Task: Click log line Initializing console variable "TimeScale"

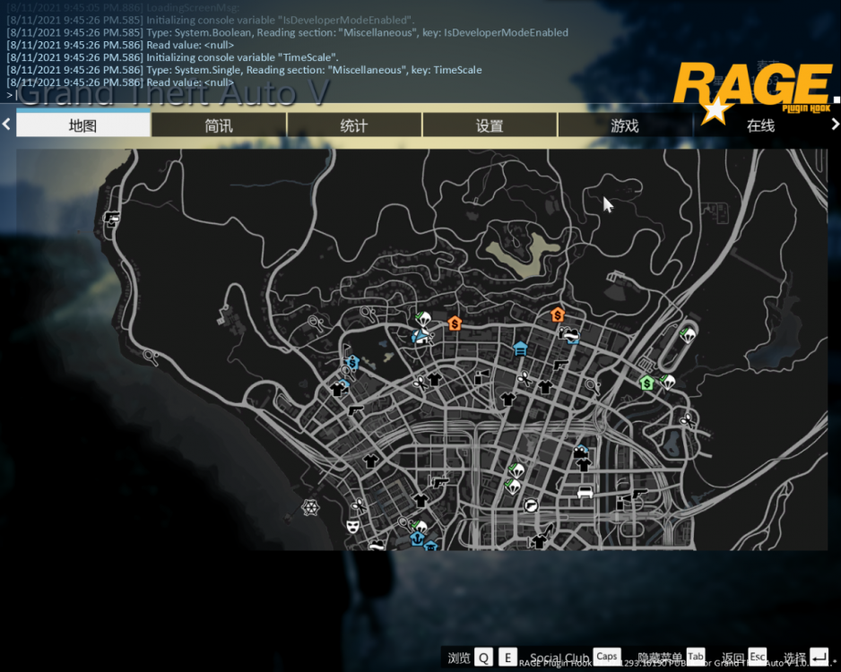Action: click(x=172, y=57)
